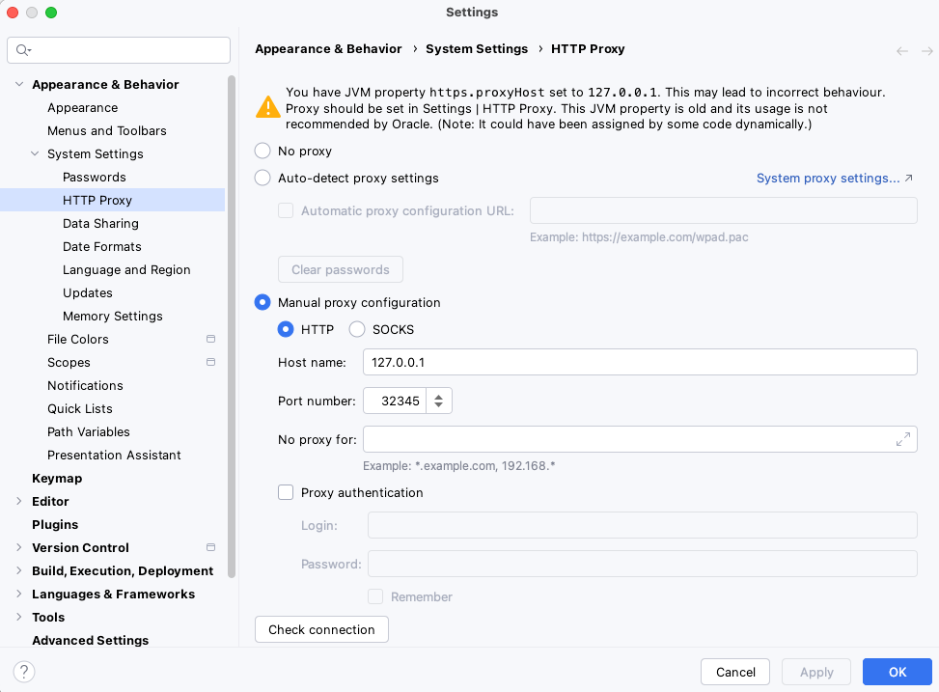Click the search magnifier icon in settings search
This screenshot has width=939, height=692.
coord(23,50)
